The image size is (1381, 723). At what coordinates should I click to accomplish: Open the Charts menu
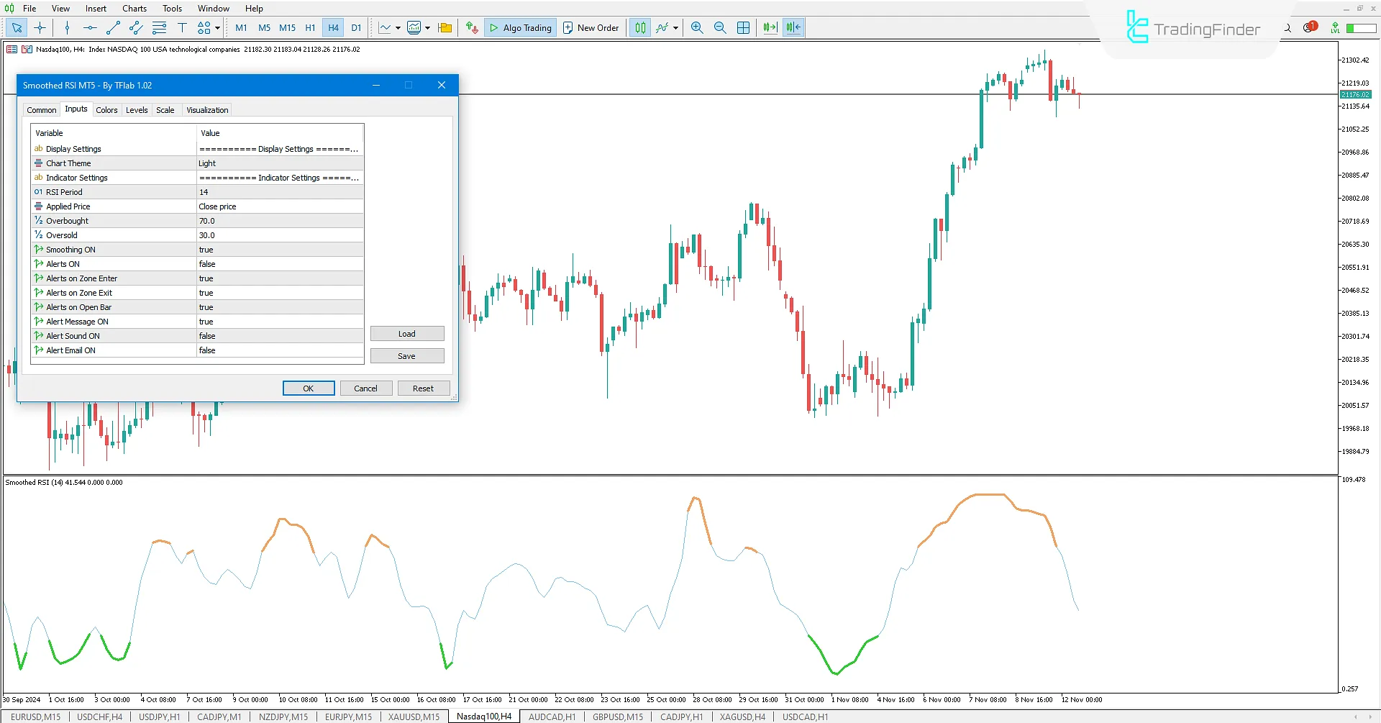click(x=134, y=8)
